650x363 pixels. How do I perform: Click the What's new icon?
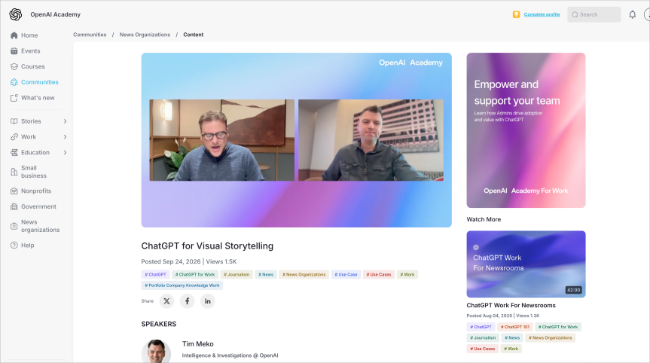coord(14,98)
